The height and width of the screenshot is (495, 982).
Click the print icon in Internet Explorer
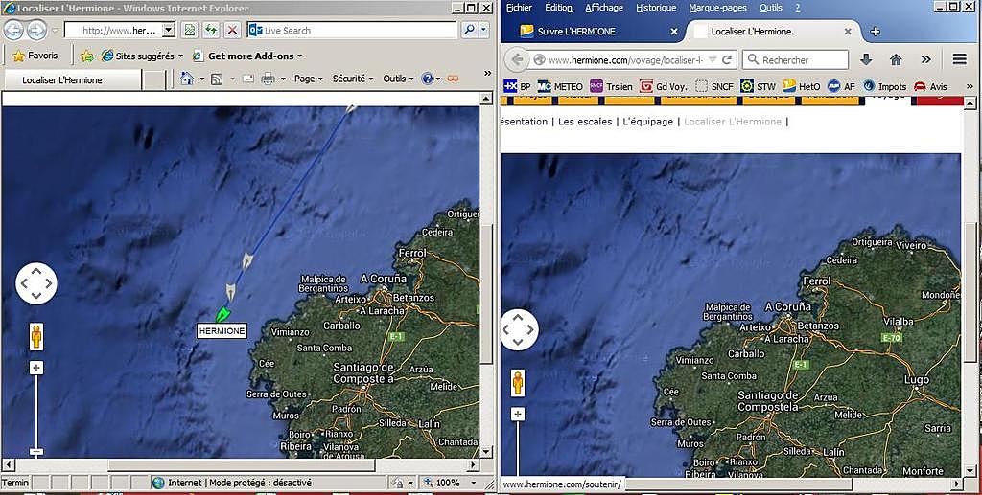point(269,79)
